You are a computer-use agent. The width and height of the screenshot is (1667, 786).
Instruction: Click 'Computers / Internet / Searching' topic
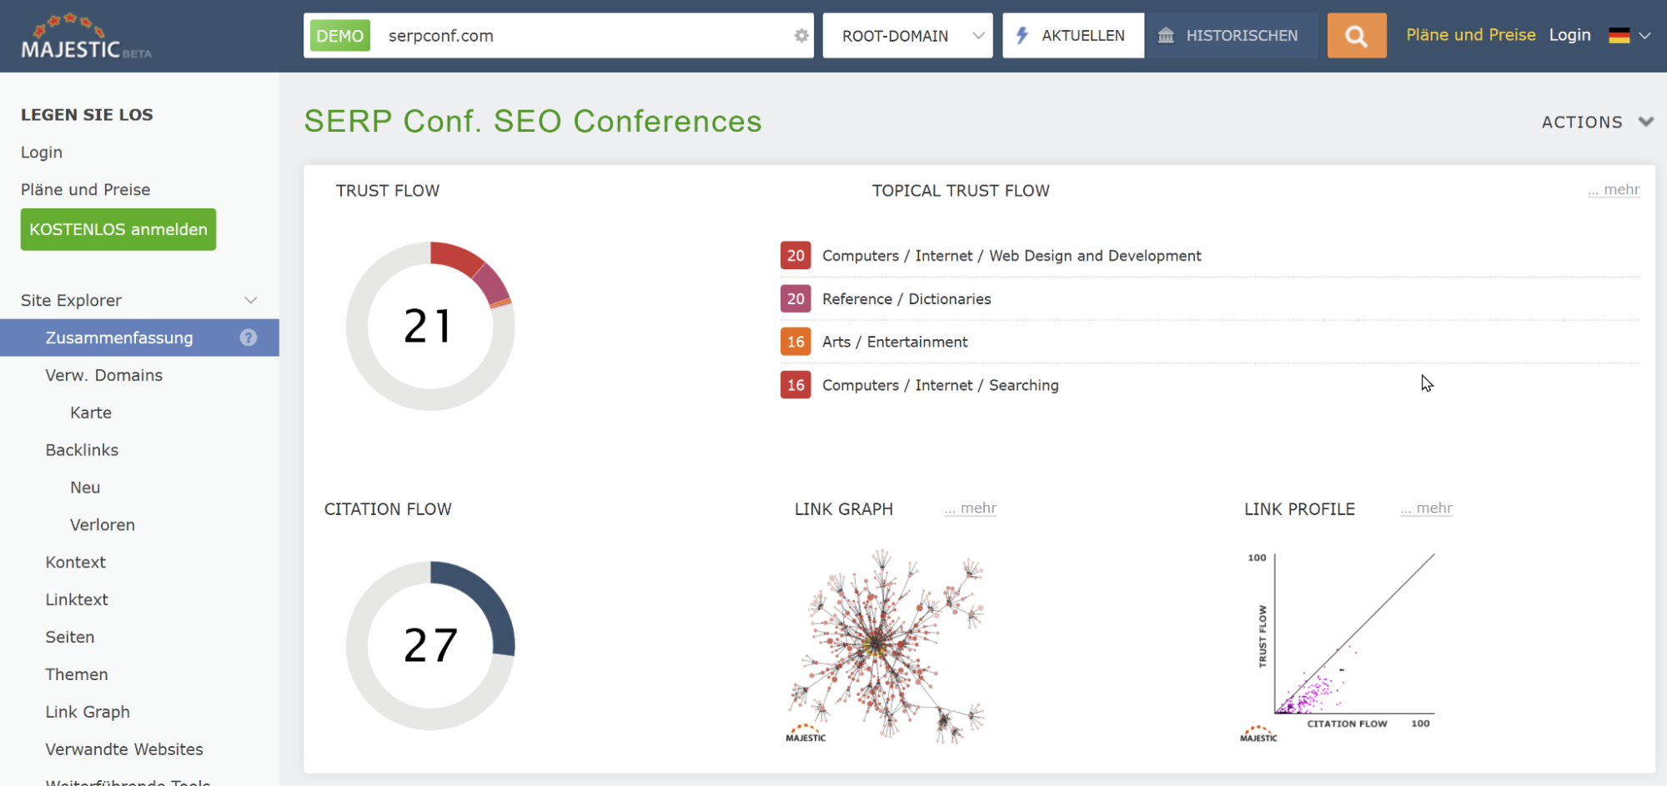click(941, 385)
